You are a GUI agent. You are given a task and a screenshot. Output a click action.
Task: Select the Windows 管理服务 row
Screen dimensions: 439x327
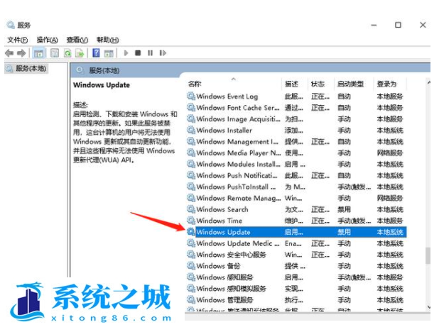pyautogui.click(x=296, y=300)
